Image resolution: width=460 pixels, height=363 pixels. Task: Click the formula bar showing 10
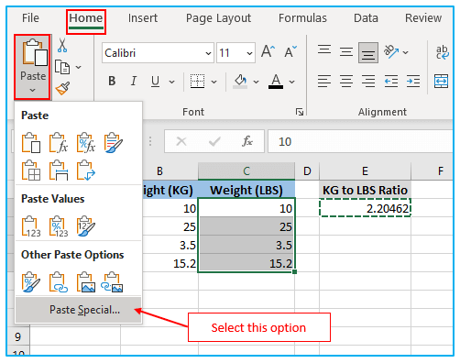point(360,141)
